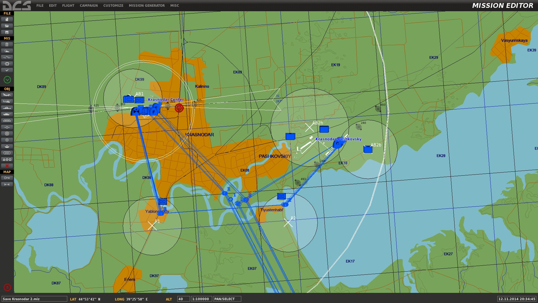
Task: Select the distance ruler measure tool
Action: [x=7, y=184]
